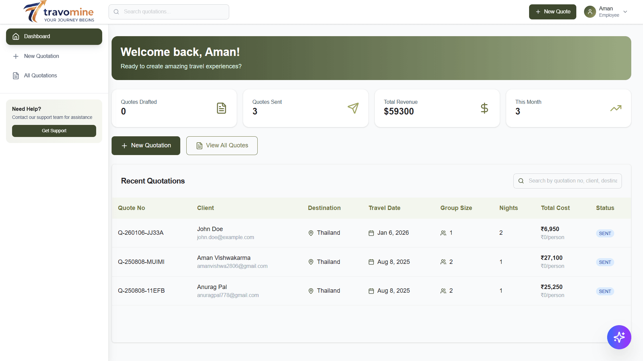This screenshot has width=643, height=361.
Task: Click the green New Quotation button
Action: (x=146, y=146)
